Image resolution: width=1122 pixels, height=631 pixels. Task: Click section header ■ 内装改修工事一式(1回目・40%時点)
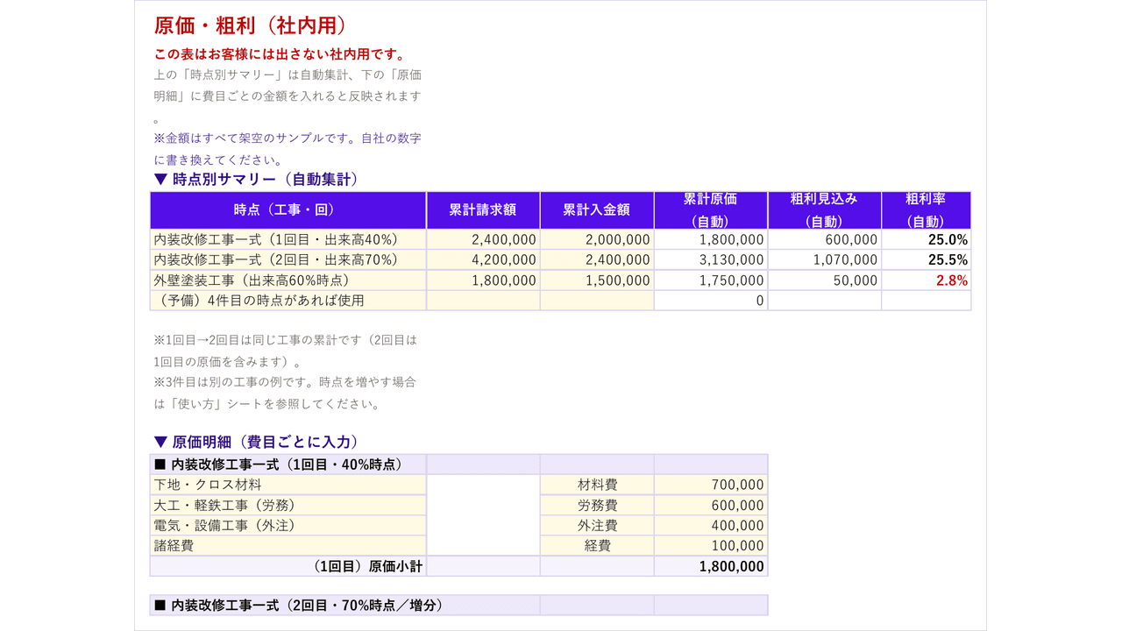(x=288, y=464)
